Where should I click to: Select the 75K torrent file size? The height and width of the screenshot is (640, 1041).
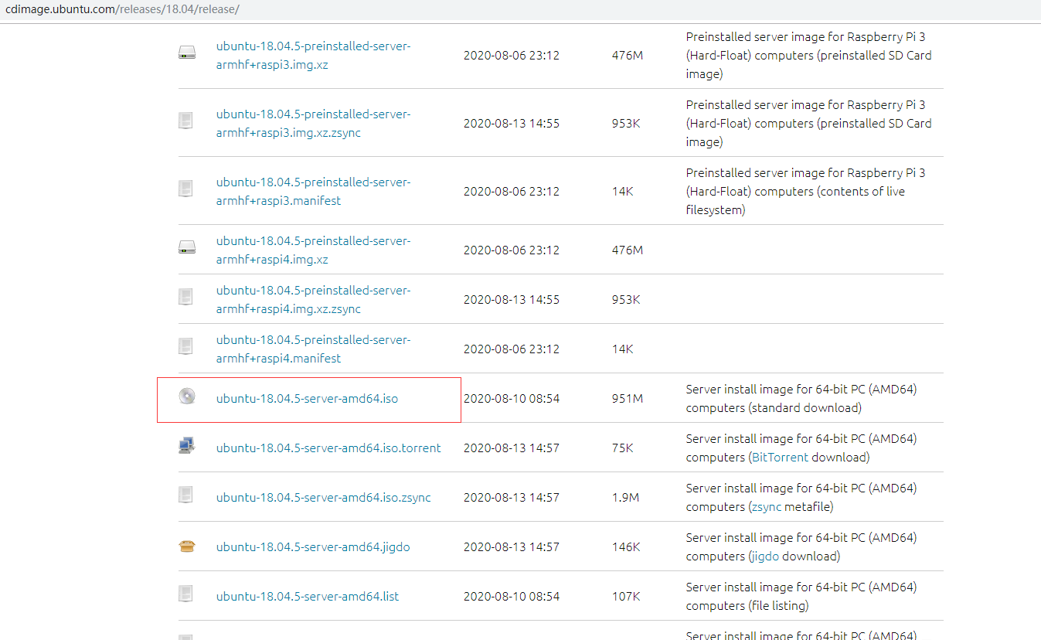point(623,448)
